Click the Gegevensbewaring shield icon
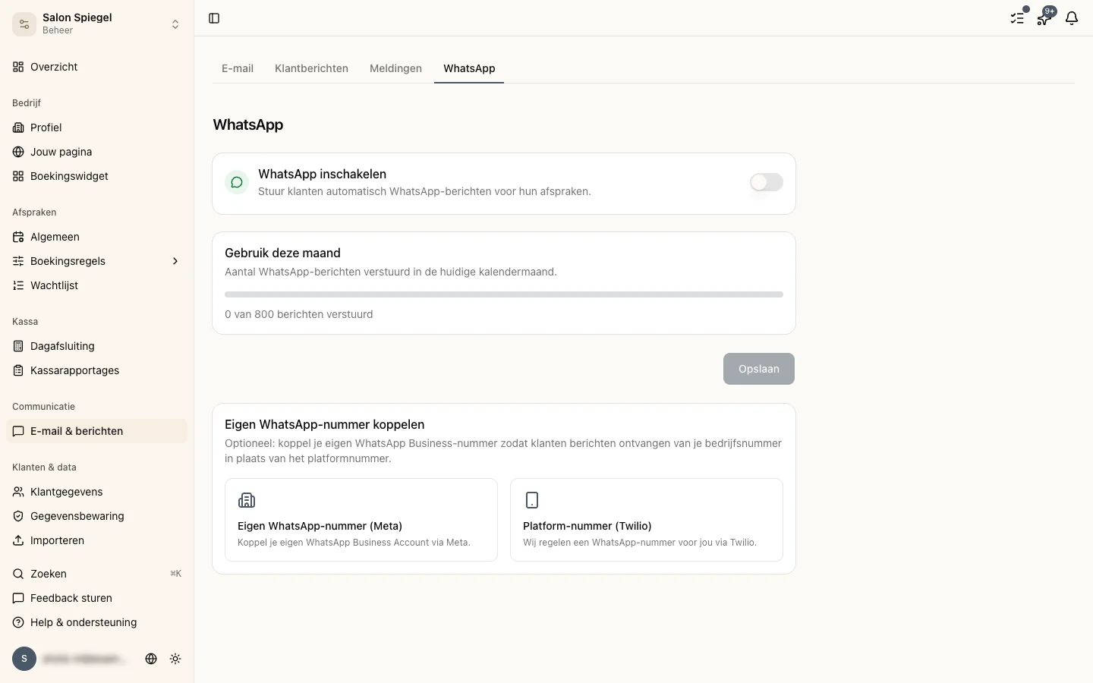 click(x=18, y=516)
